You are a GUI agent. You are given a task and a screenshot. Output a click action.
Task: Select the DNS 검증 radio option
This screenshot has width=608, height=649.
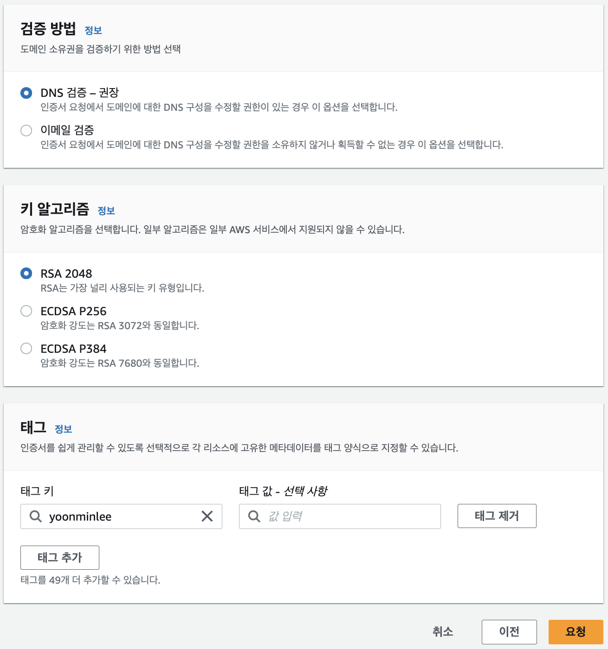point(26,93)
